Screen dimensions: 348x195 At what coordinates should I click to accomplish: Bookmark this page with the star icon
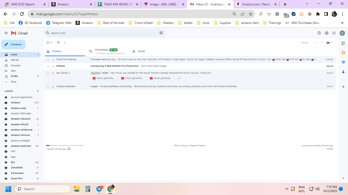click(x=251, y=14)
